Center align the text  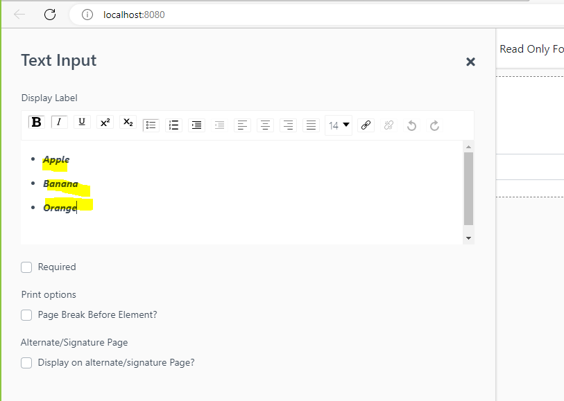tap(266, 125)
